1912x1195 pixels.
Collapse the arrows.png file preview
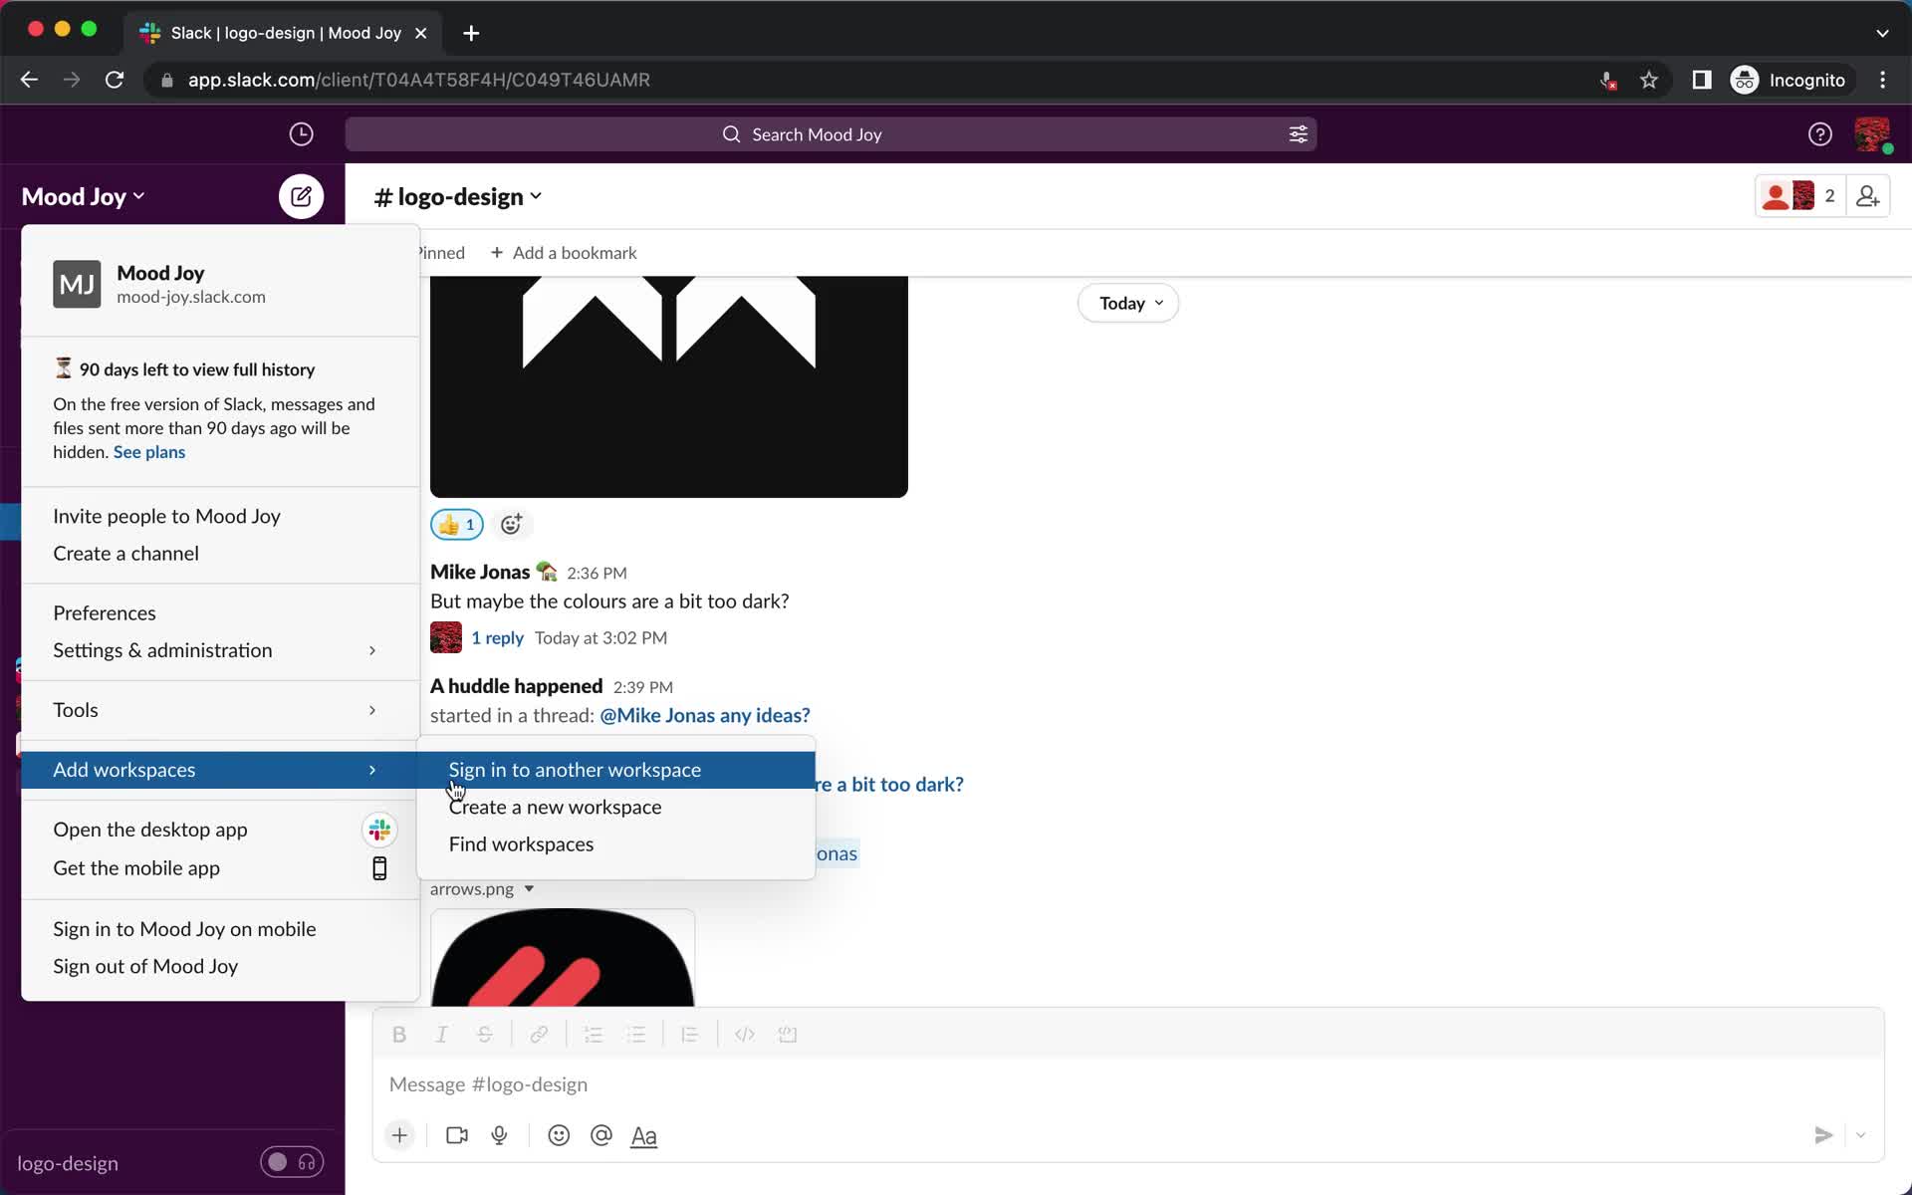[529, 888]
